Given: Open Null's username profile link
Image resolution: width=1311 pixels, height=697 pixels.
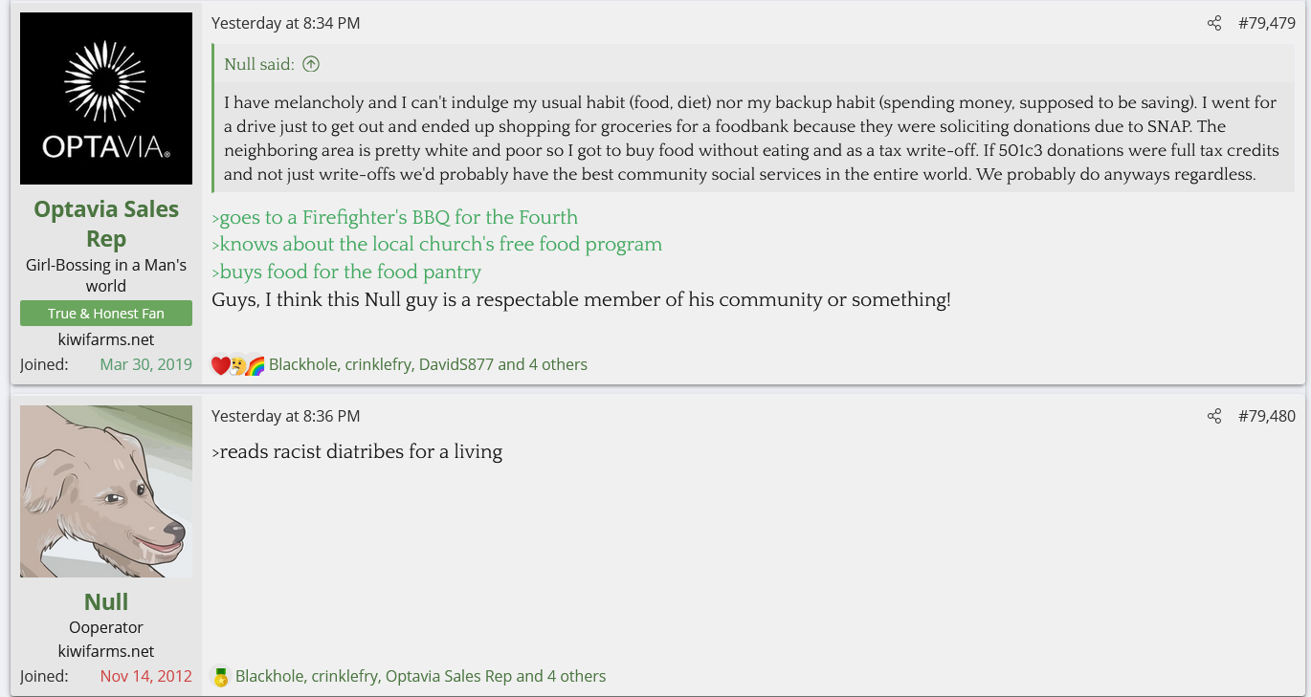Looking at the screenshot, I should pos(106,601).
